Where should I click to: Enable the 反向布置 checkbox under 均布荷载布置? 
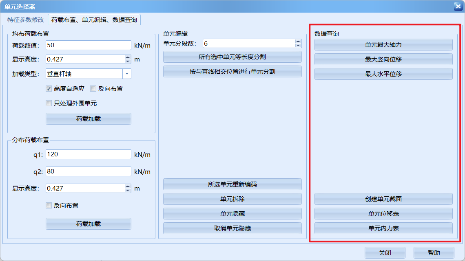point(93,88)
